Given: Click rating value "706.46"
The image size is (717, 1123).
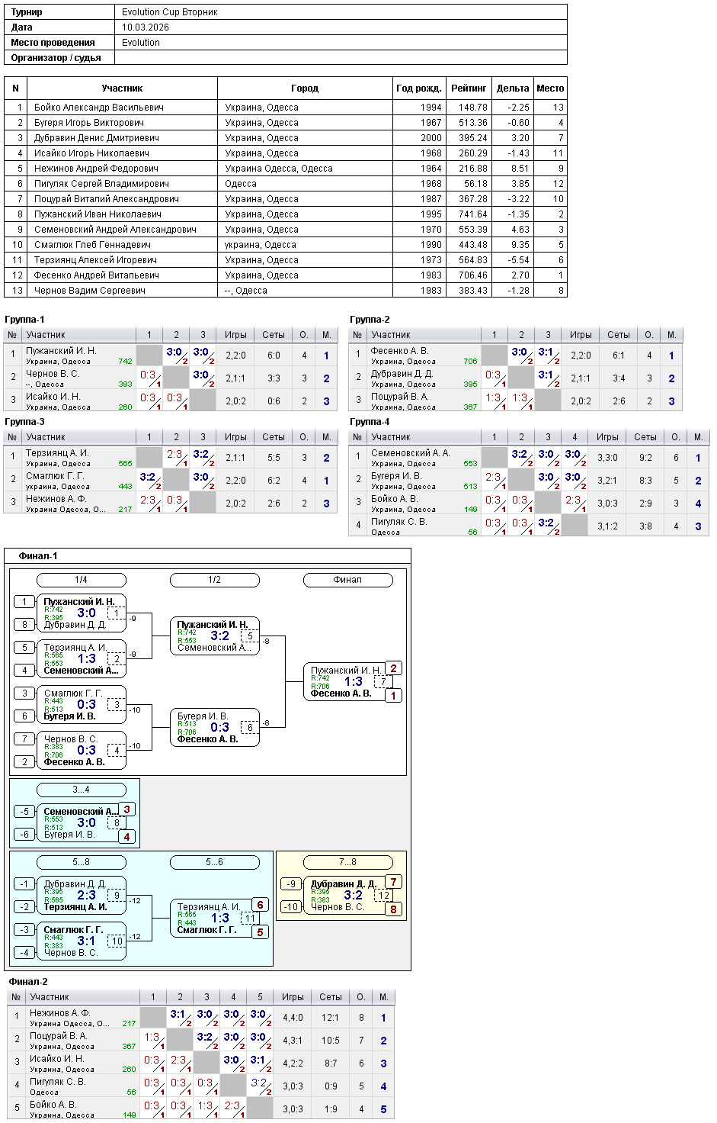Looking at the screenshot, I should 473,275.
